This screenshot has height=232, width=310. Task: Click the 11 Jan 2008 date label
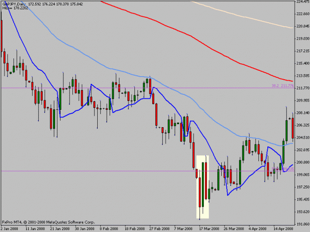(36, 229)
